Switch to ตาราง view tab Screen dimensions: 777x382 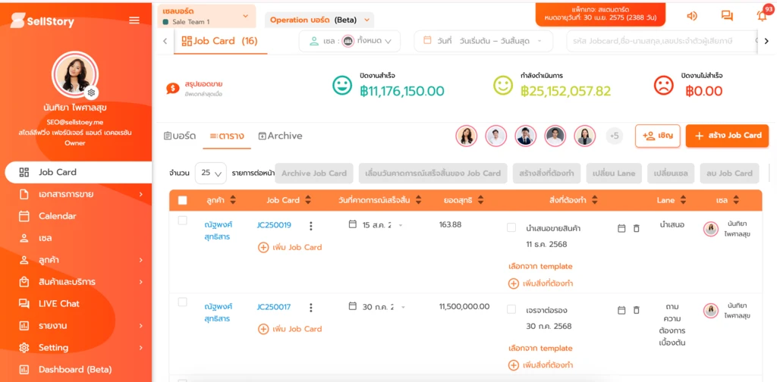227,136
